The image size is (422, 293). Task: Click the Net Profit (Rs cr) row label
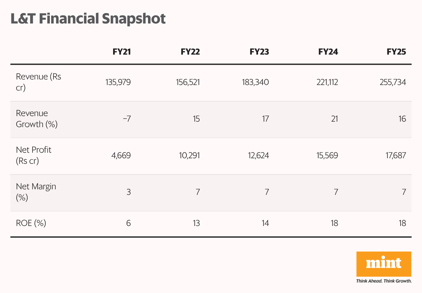pyautogui.click(x=34, y=155)
